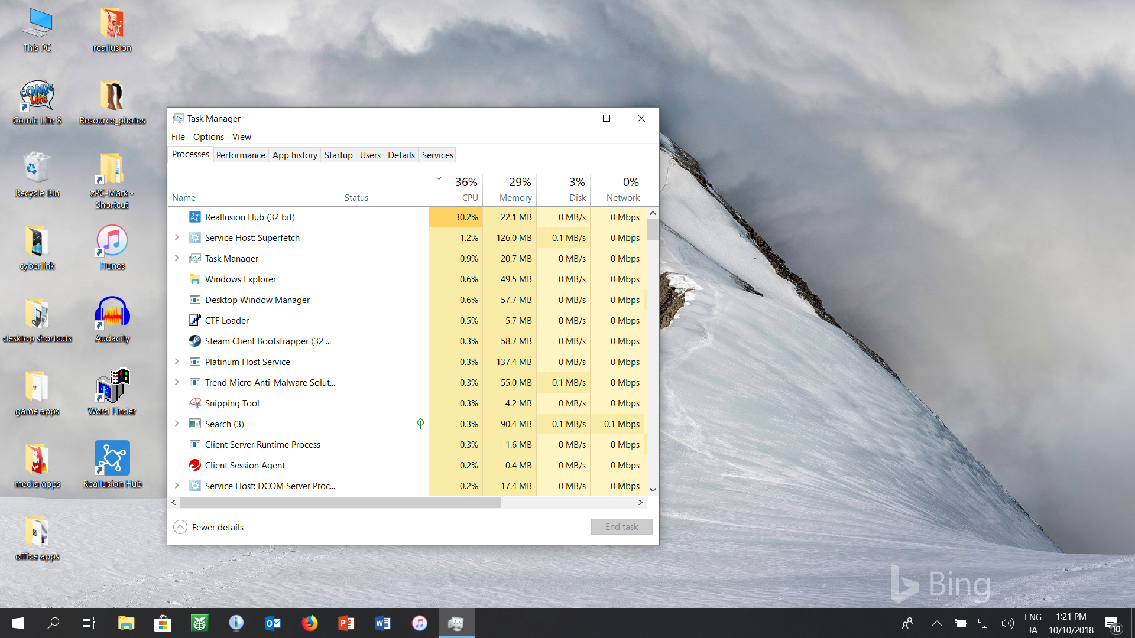The image size is (1135, 638).
Task: Open the This PC desktop icon
Action: coord(37,31)
